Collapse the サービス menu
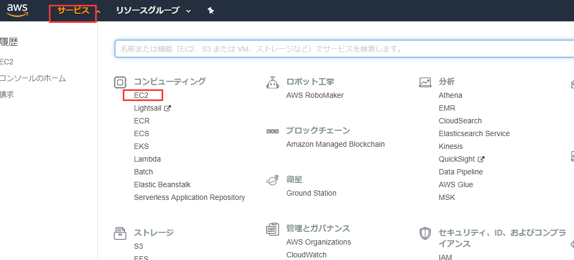The height and width of the screenshot is (260, 574). (73, 11)
